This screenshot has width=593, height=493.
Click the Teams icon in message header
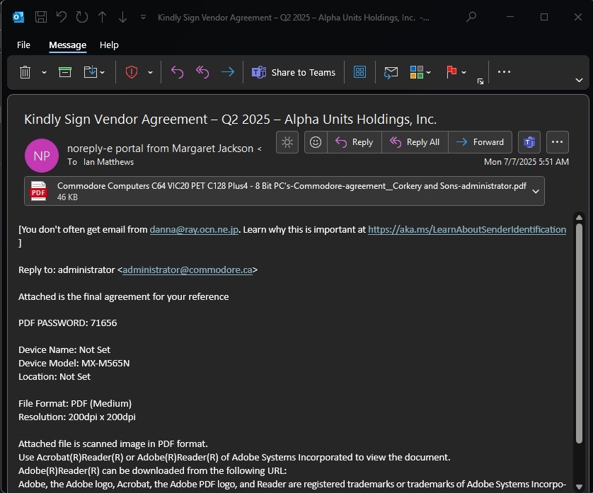[529, 142]
